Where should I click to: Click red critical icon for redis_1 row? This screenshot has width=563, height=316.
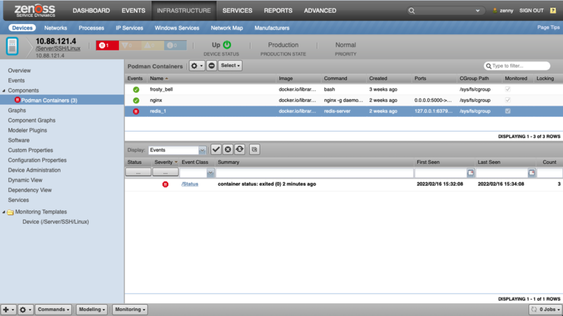click(136, 111)
